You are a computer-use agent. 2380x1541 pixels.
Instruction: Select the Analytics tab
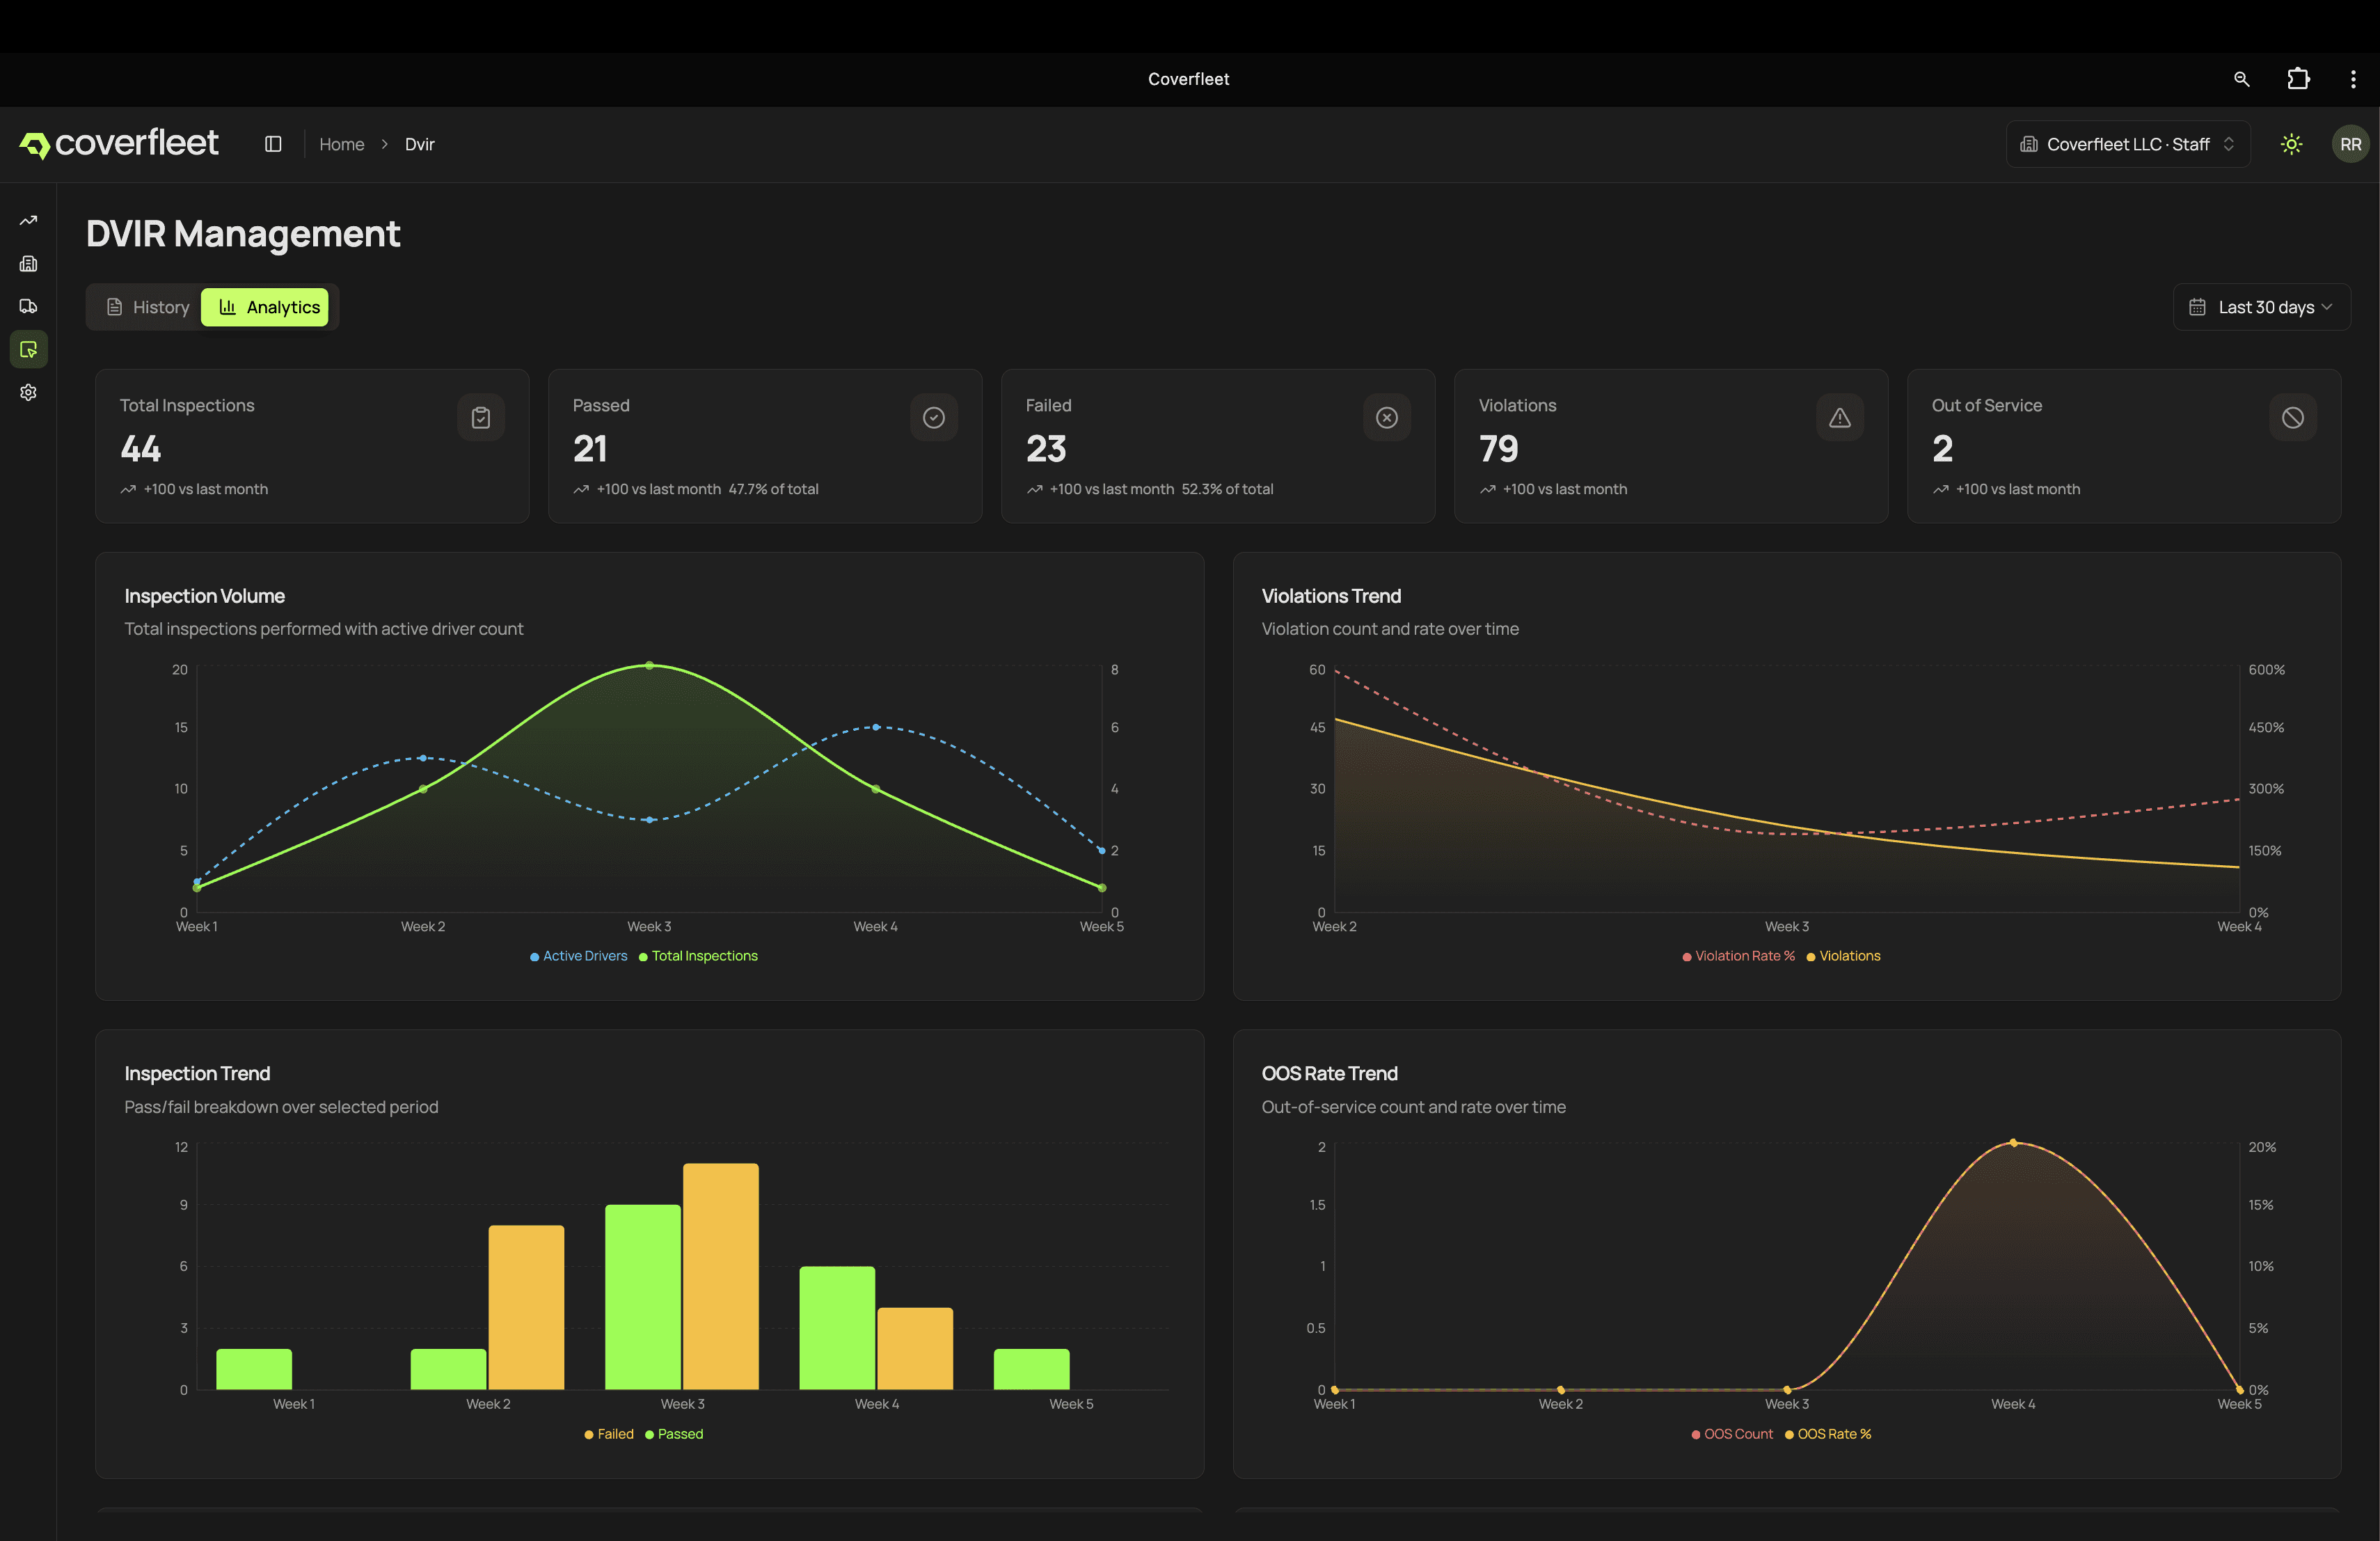(x=266, y=307)
